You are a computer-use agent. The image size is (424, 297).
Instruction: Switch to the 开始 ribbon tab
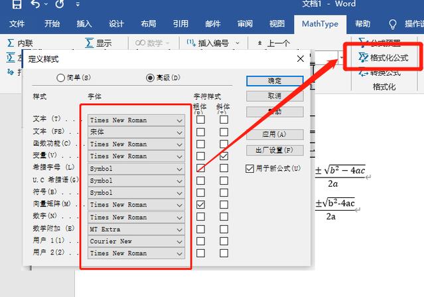tap(52, 24)
